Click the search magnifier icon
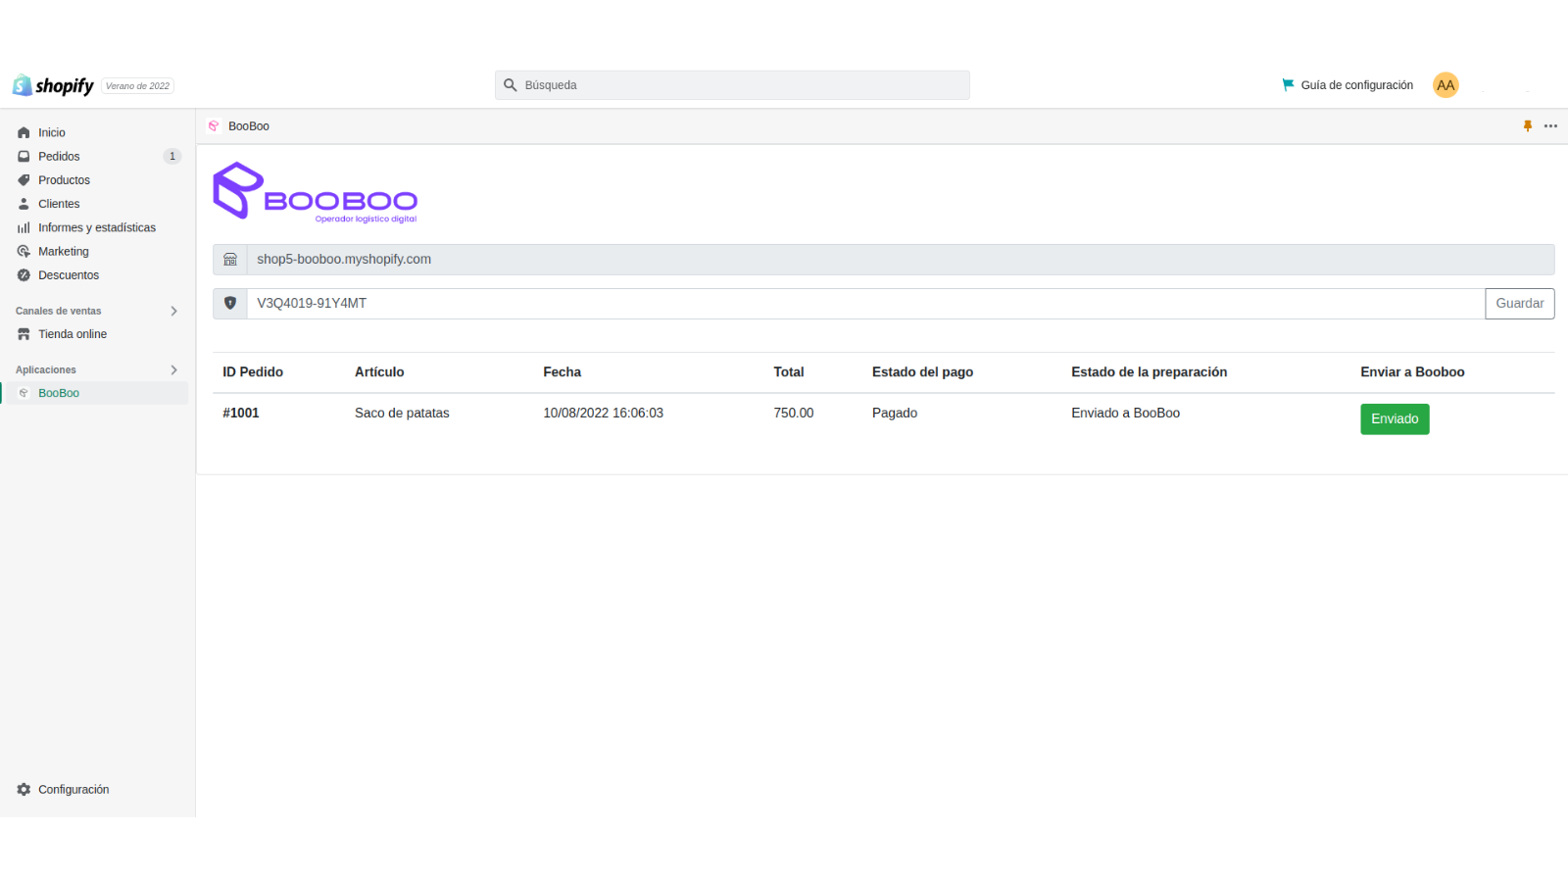The height and width of the screenshot is (882, 1568). click(511, 85)
